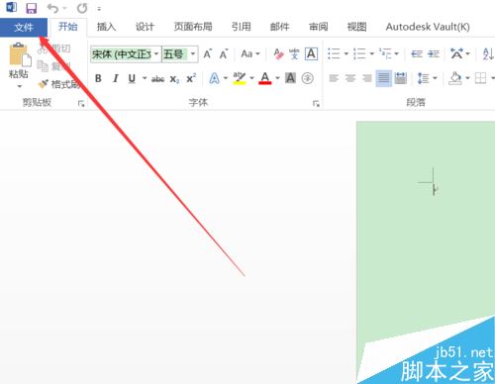
Task: Click the line spacing icon
Action: pos(424,78)
